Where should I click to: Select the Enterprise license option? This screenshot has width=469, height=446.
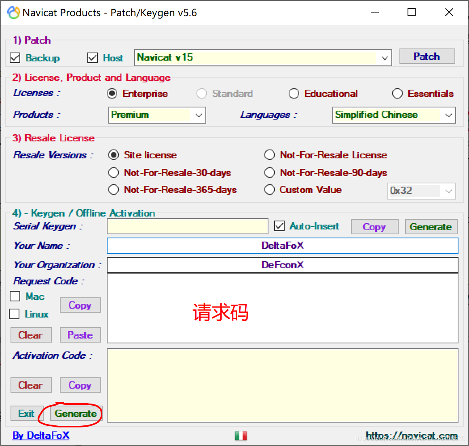112,94
